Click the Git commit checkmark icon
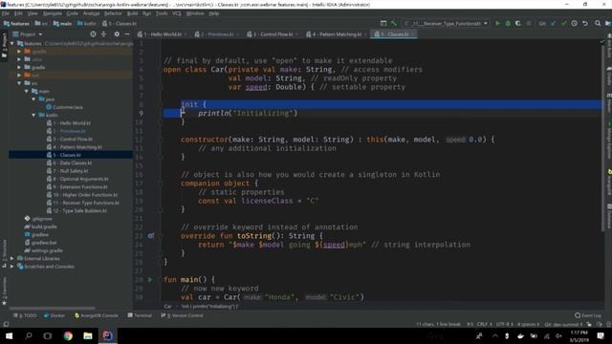The width and height of the screenshot is (612, 344). tap(563, 23)
